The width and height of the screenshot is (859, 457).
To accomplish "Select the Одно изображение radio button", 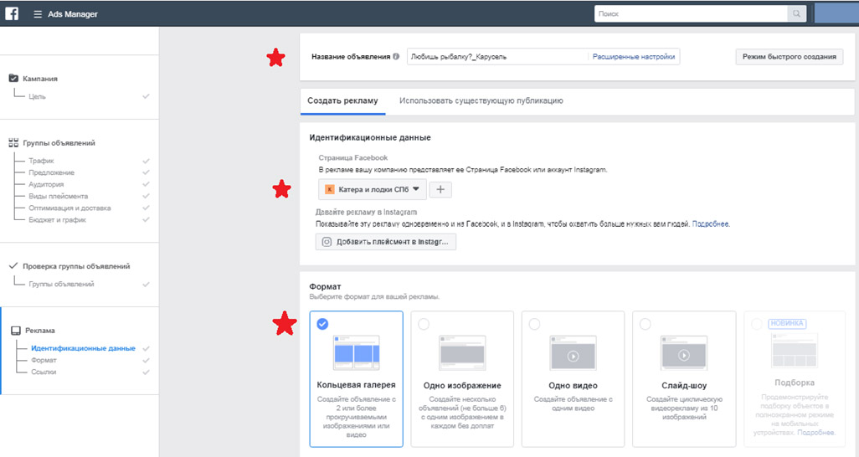I will pyautogui.click(x=424, y=324).
